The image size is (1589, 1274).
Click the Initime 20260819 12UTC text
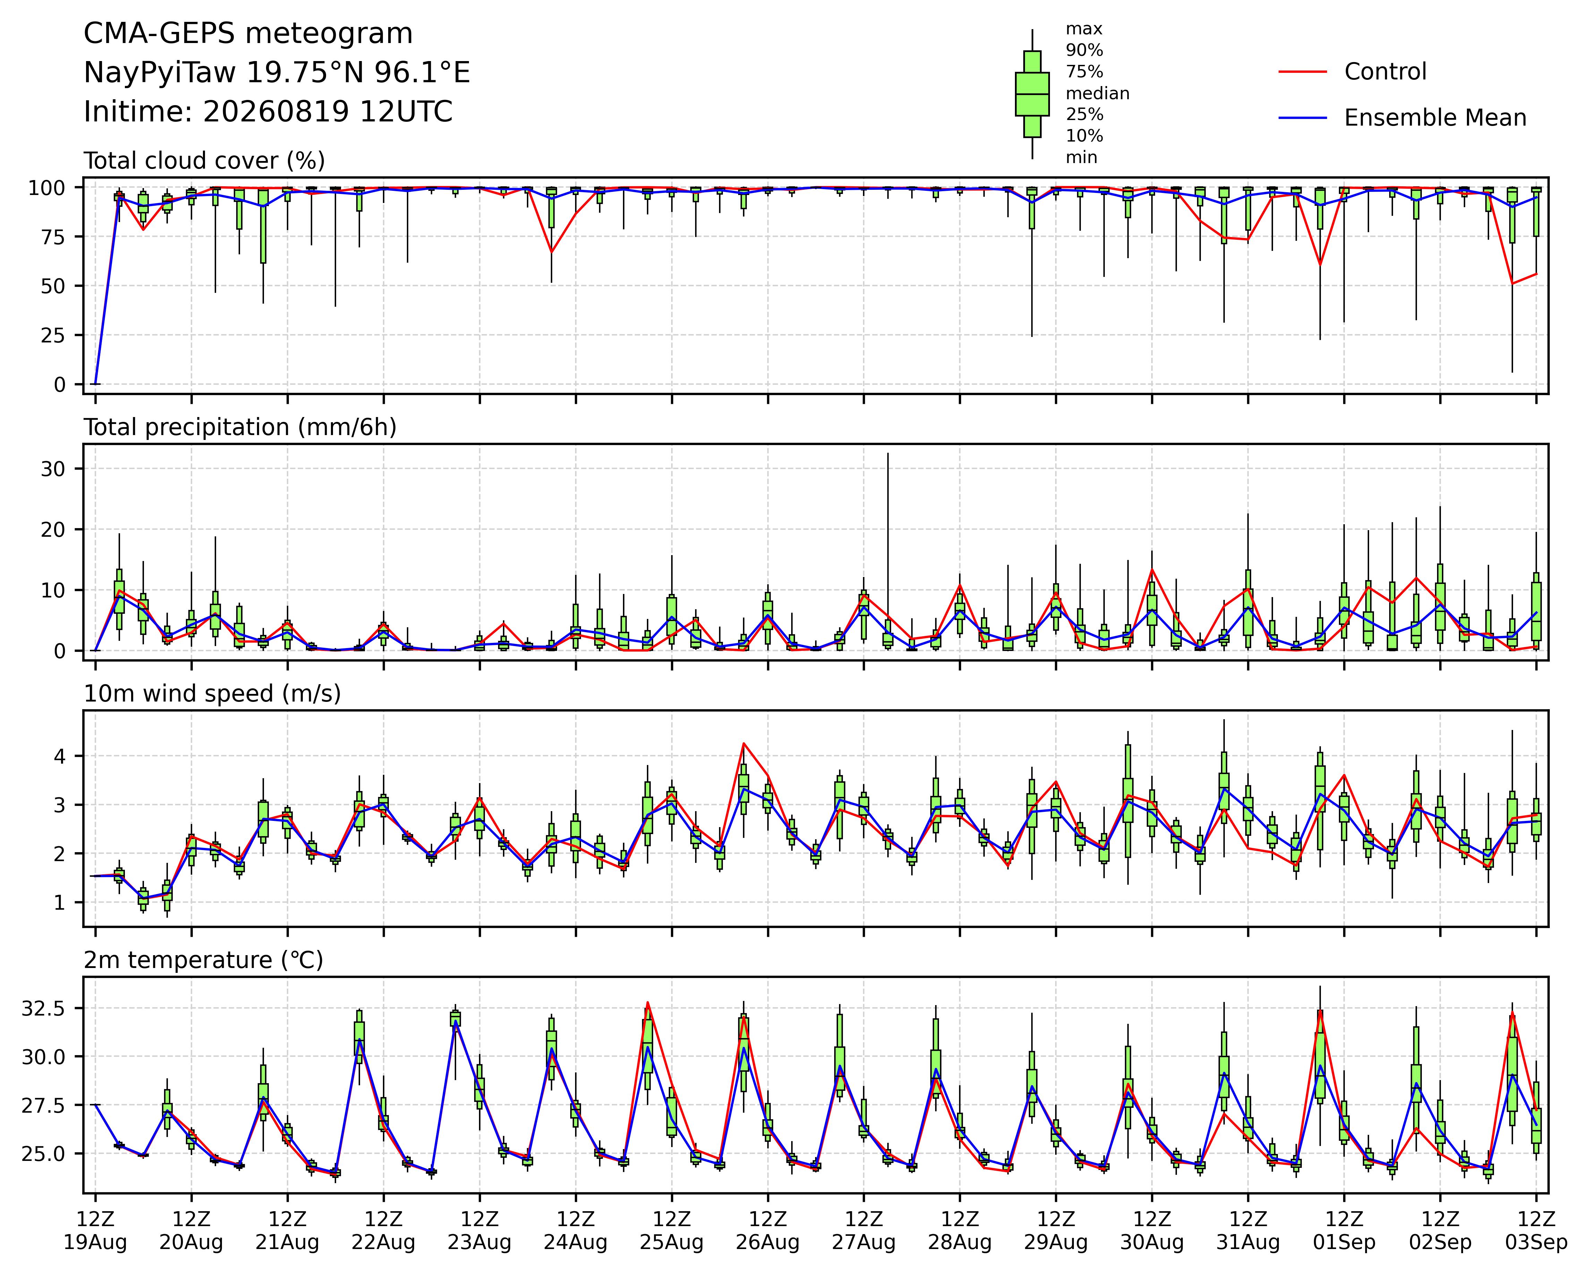pyautogui.click(x=268, y=112)
